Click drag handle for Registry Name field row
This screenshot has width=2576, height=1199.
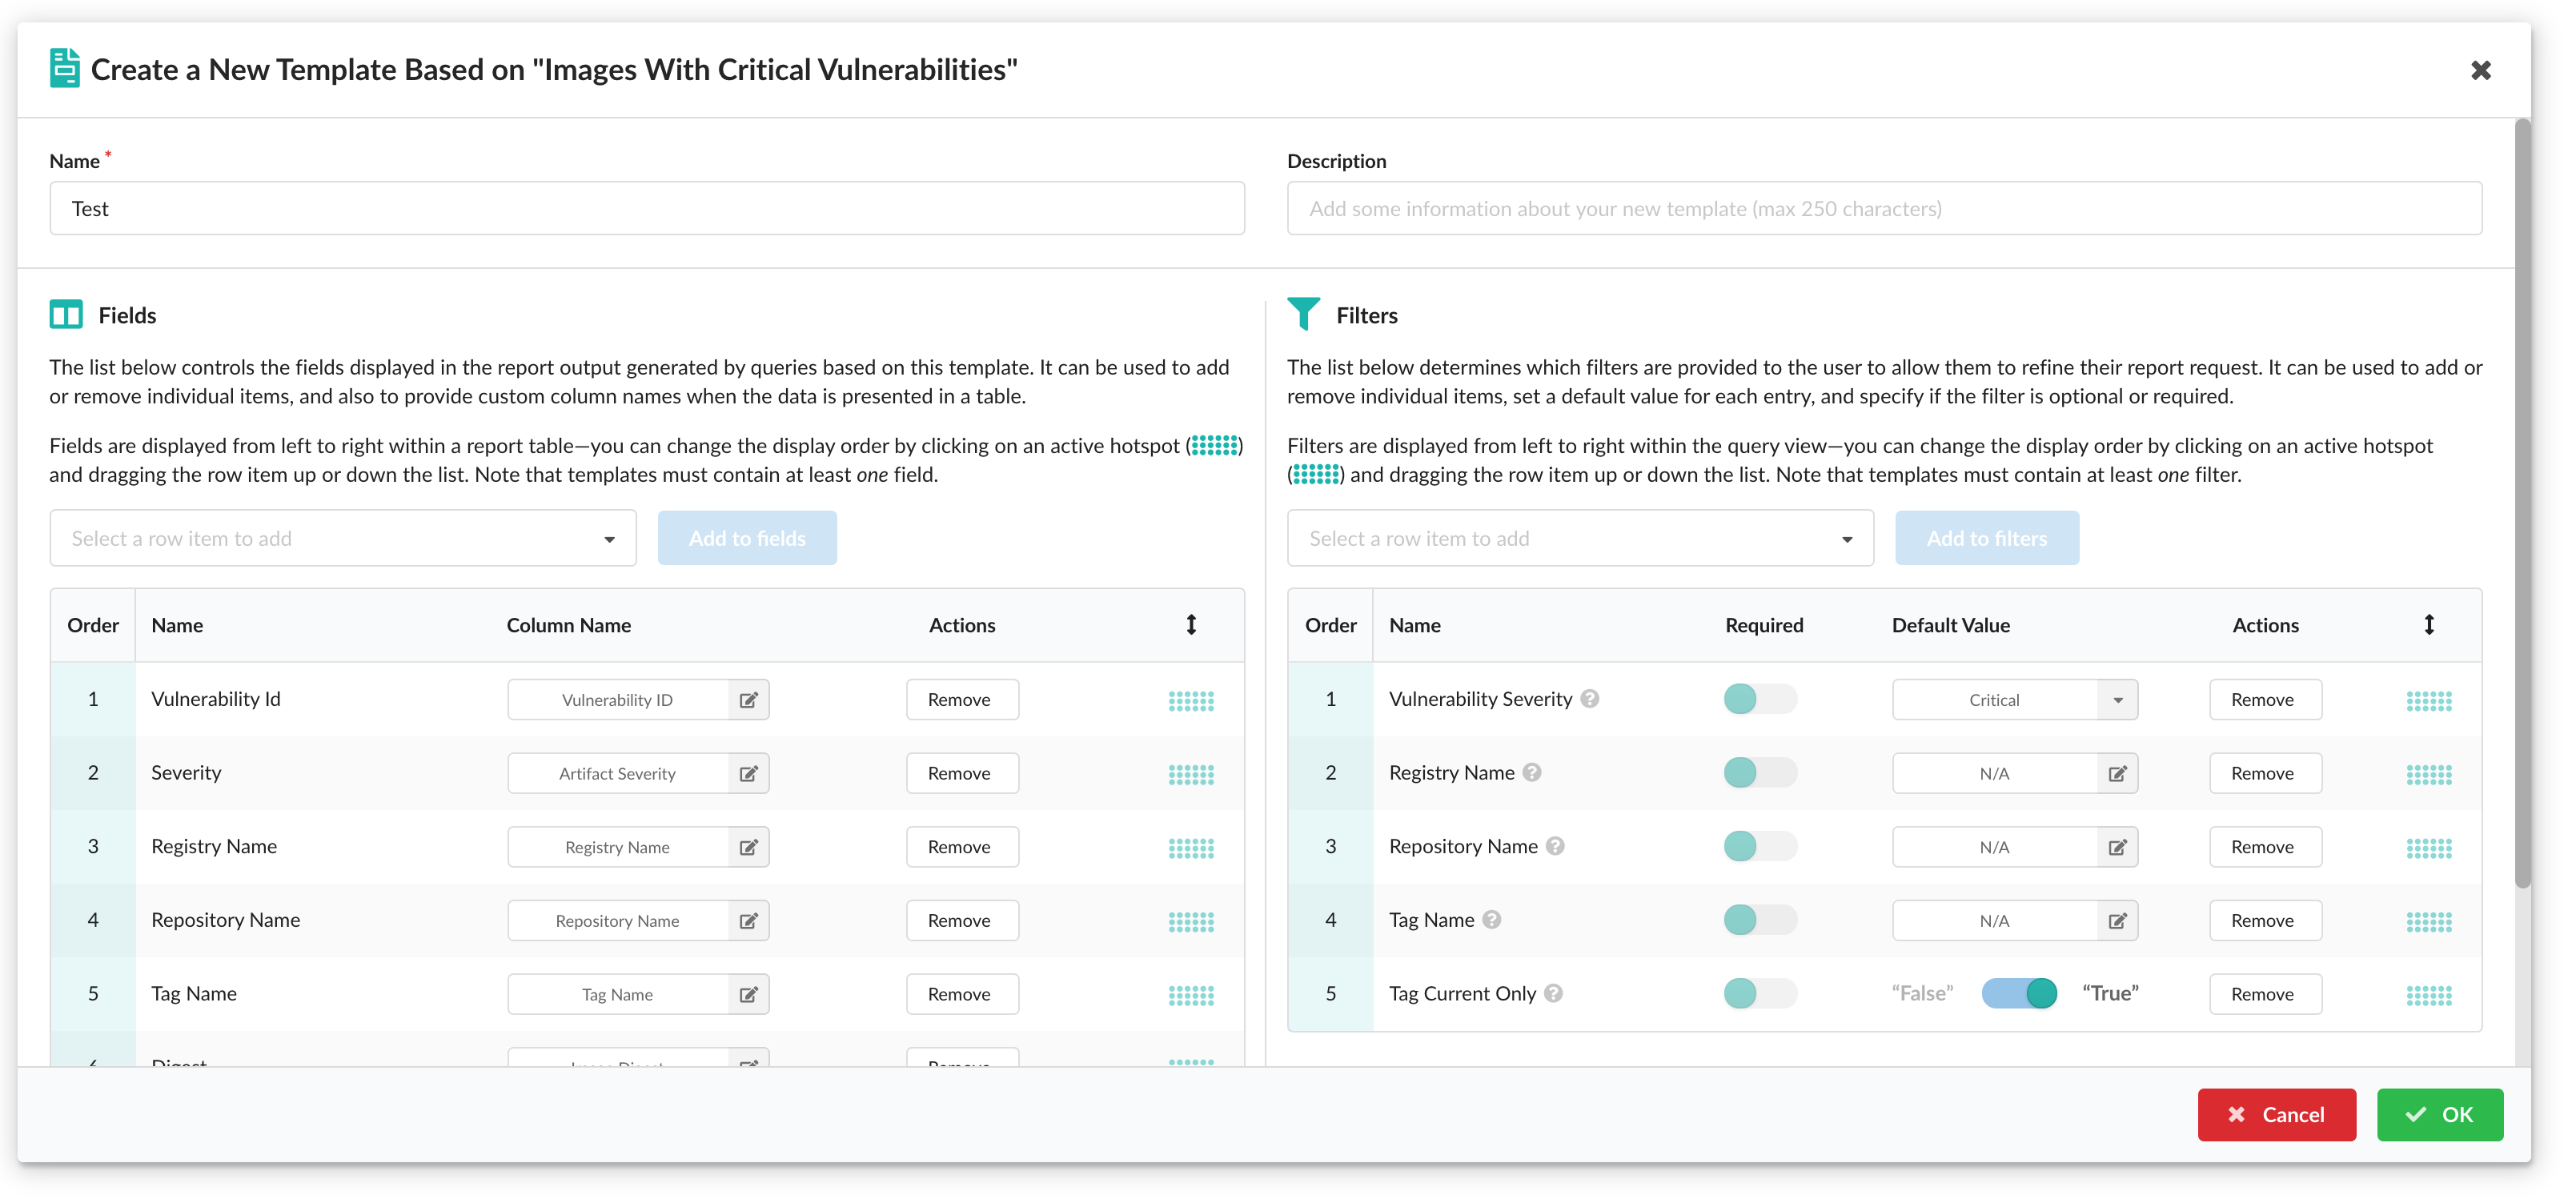pos(1190,848)
